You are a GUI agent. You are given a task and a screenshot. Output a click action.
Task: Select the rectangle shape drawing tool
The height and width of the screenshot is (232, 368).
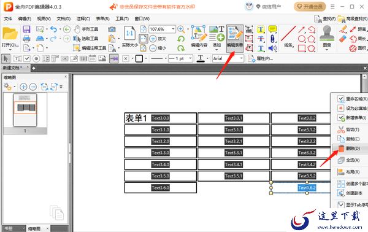tap(302, 48)
